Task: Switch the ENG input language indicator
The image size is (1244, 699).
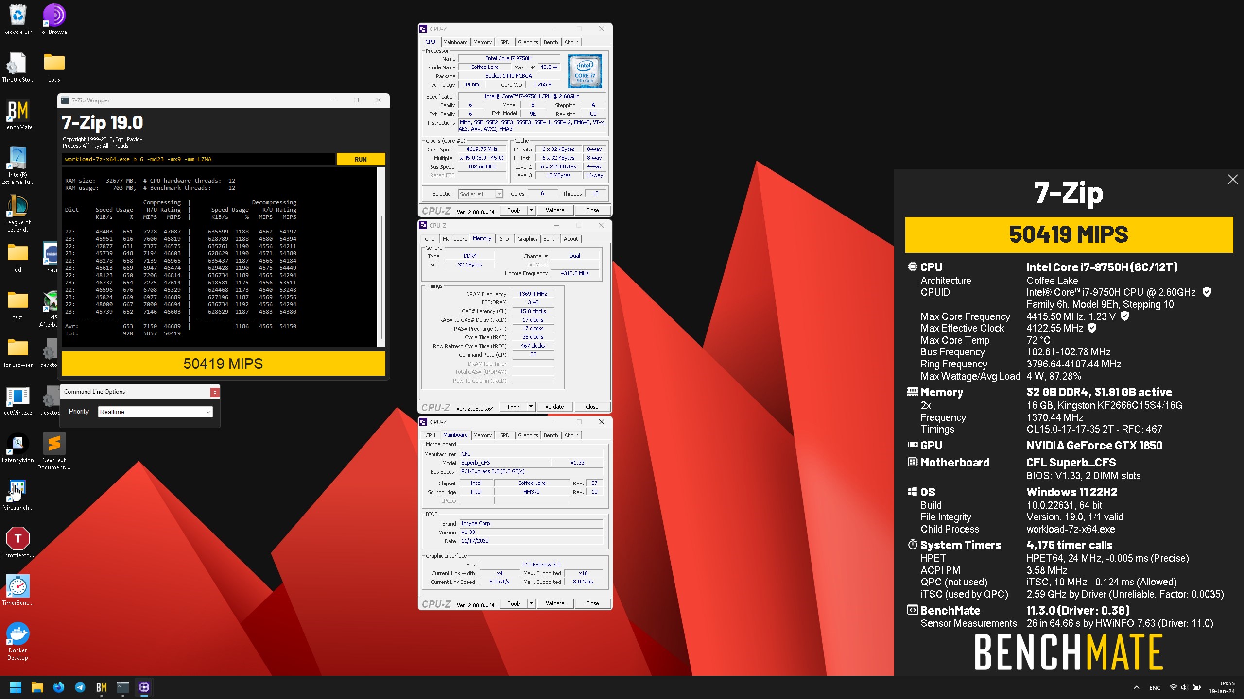Action: pos(1155,688)
